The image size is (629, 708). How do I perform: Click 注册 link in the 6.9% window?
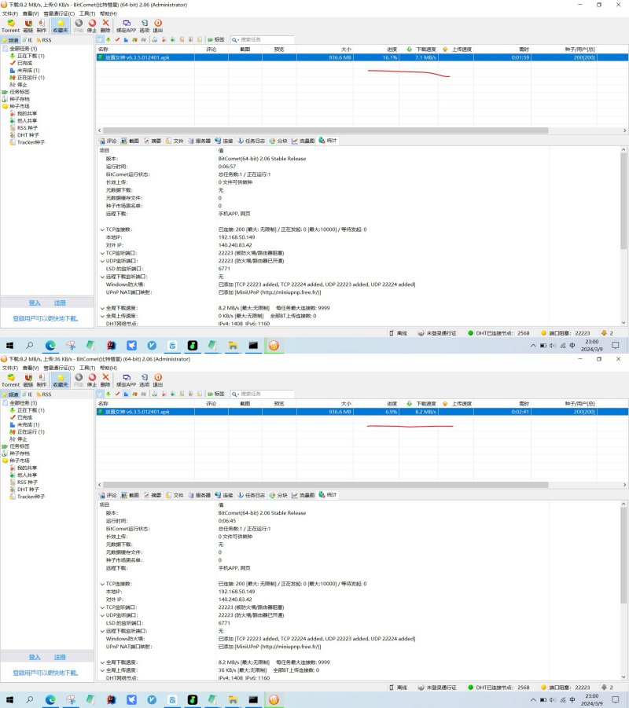pyautogui.click(x=60, y=658)
